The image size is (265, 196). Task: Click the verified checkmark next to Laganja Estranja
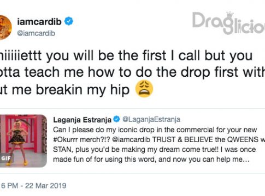[116, 119]
